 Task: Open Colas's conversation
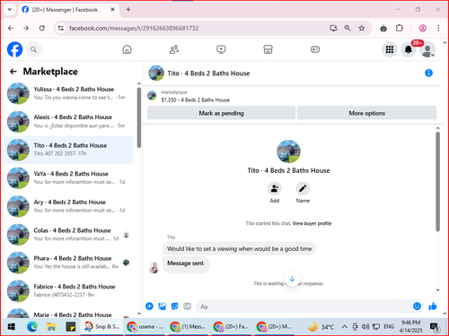click(68, 235)
